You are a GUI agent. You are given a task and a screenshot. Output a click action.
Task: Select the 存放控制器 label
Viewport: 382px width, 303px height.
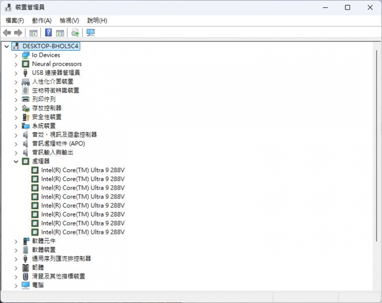47,108
